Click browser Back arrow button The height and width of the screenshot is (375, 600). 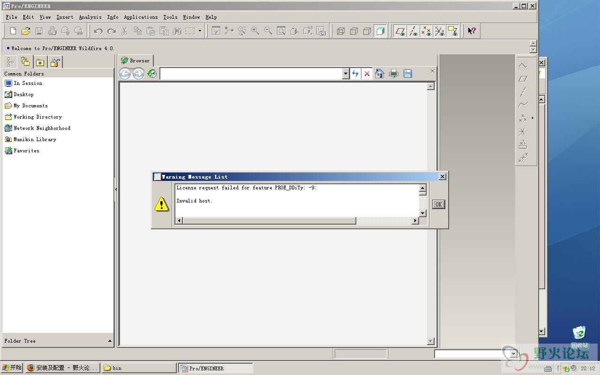(x=125, y=74)
